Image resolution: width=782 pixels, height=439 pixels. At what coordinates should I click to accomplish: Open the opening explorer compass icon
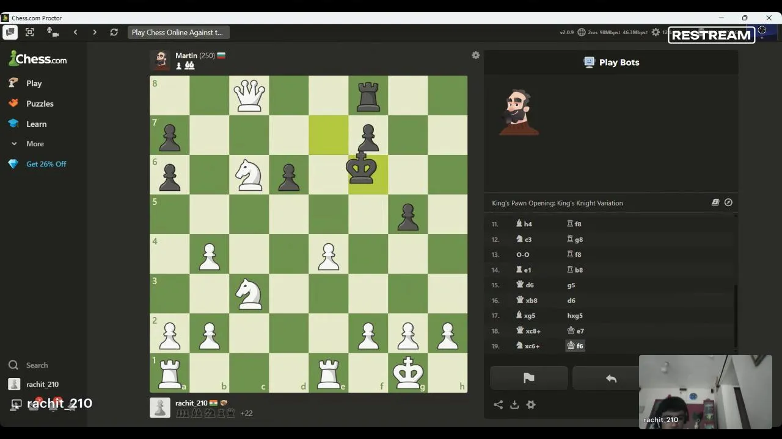[x=728, y=202]
